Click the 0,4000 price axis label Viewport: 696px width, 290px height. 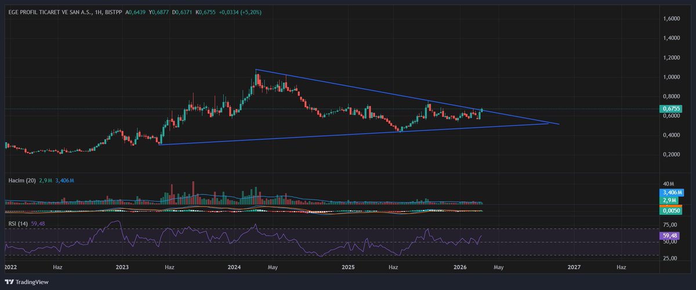point(672,135)
